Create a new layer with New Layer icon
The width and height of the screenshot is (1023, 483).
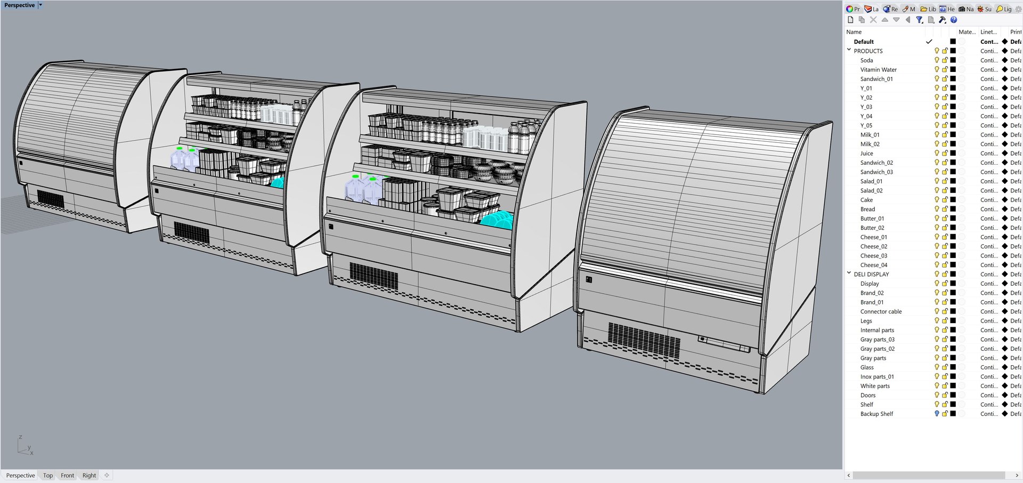[x=850, y=20]
